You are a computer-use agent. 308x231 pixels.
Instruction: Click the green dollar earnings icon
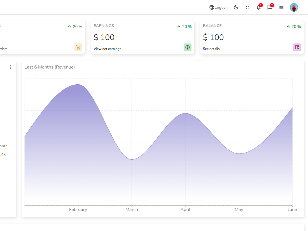pos(188,47)
